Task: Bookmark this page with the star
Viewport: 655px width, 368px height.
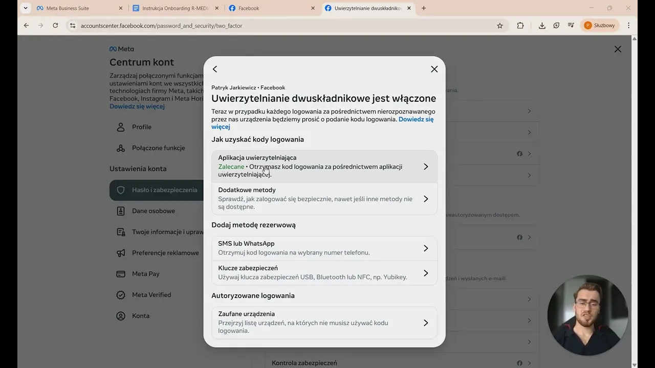Action: pyautogui.click(x=500, y=26)
